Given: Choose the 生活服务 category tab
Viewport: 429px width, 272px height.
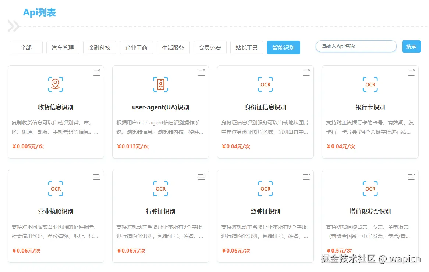Looking at the screenshot, I should pos(173,47).
